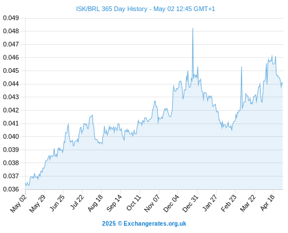The width and height of the screenshot is (288, 233).
Task: Open the Exchangerates.org.uk footer link
Action: point(144,224)
